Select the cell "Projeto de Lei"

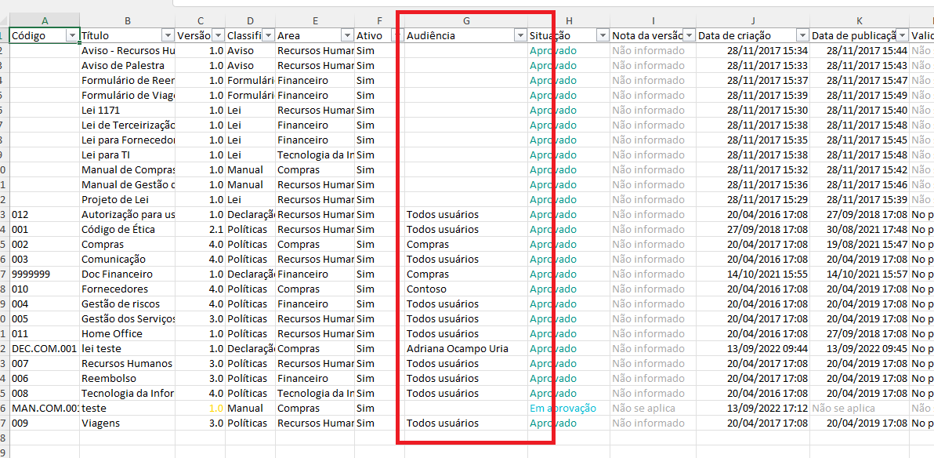coord(128,200)
